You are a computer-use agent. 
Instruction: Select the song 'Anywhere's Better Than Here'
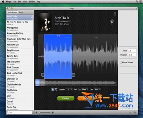coord(19,40)
